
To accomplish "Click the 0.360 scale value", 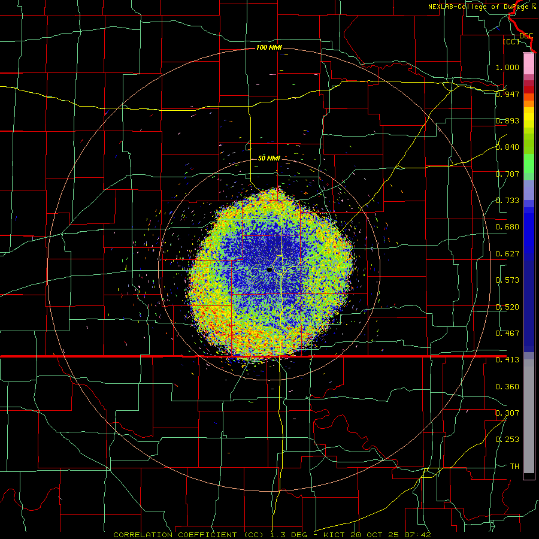I will [507, 387].
